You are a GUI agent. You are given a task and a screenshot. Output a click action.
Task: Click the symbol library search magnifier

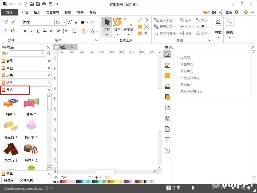click(x=49, y=53)
